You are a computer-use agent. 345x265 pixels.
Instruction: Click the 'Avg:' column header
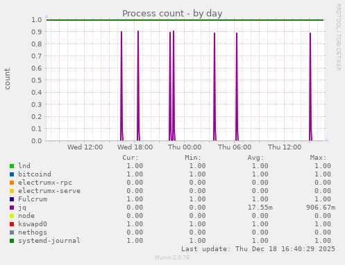(x=255, y=158)
